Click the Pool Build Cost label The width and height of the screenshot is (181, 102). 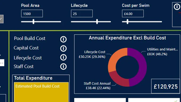pos(30,38)
